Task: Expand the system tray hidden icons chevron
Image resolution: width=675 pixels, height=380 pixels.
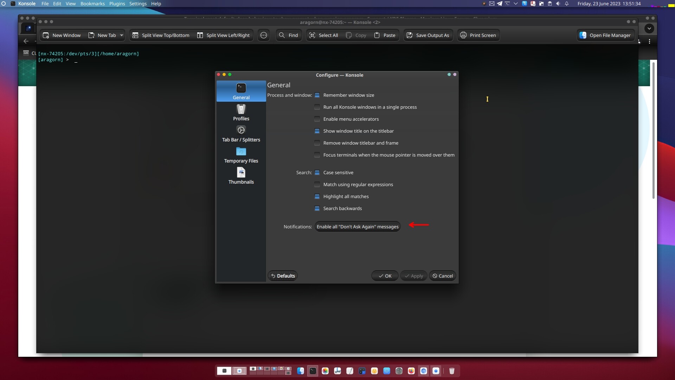Action: click(x=516, y=4)
